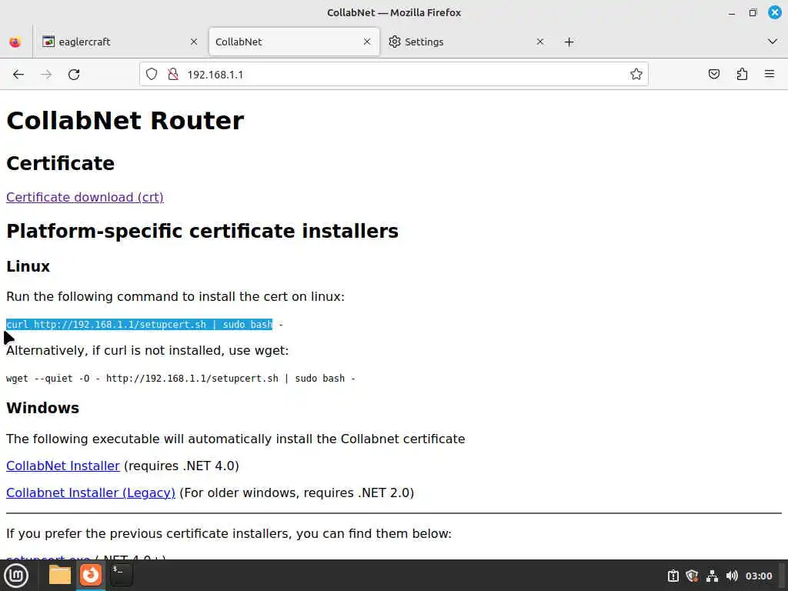The image size is (788, 591).
Task: Reload the current page
Action: click(74, 75)
